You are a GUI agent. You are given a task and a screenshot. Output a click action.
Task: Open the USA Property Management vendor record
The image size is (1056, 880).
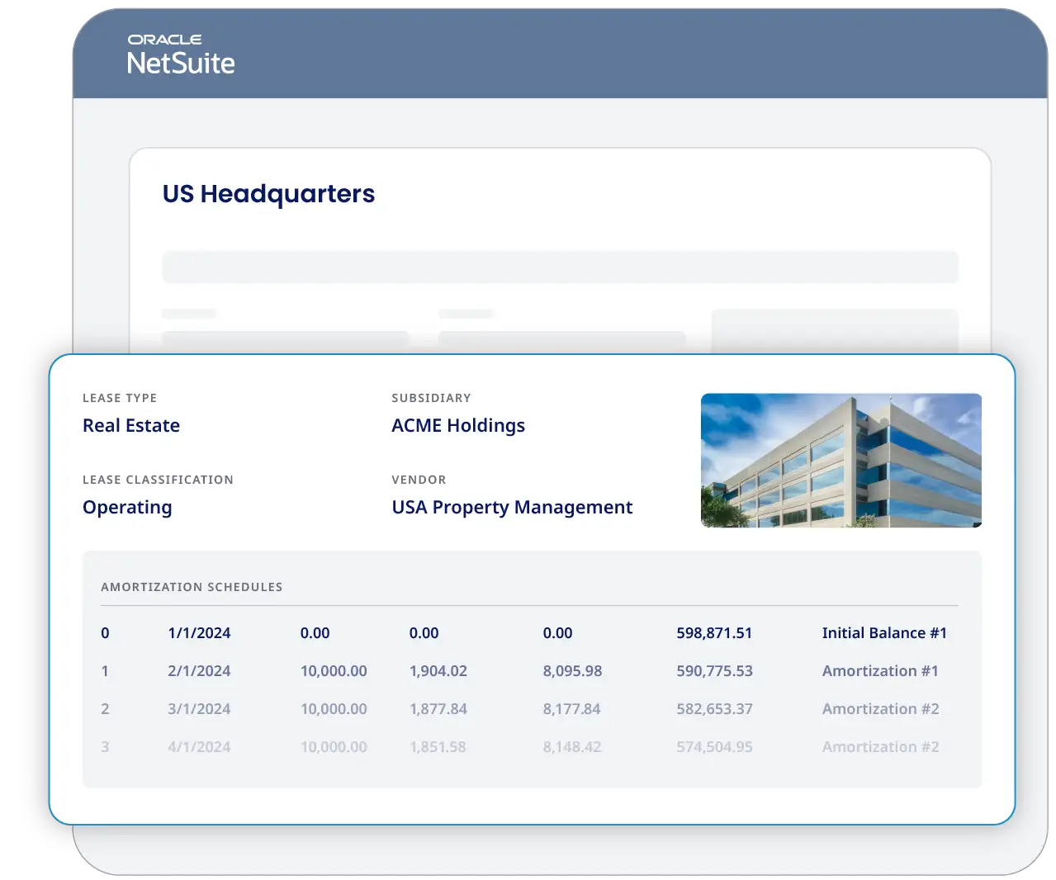pyautogui.click(x=511, y=507)
